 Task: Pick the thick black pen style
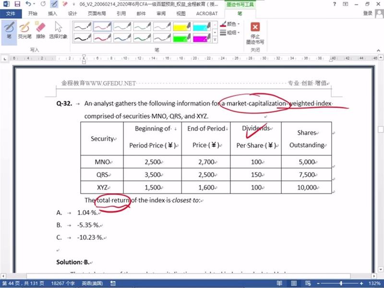pos(83,38)
